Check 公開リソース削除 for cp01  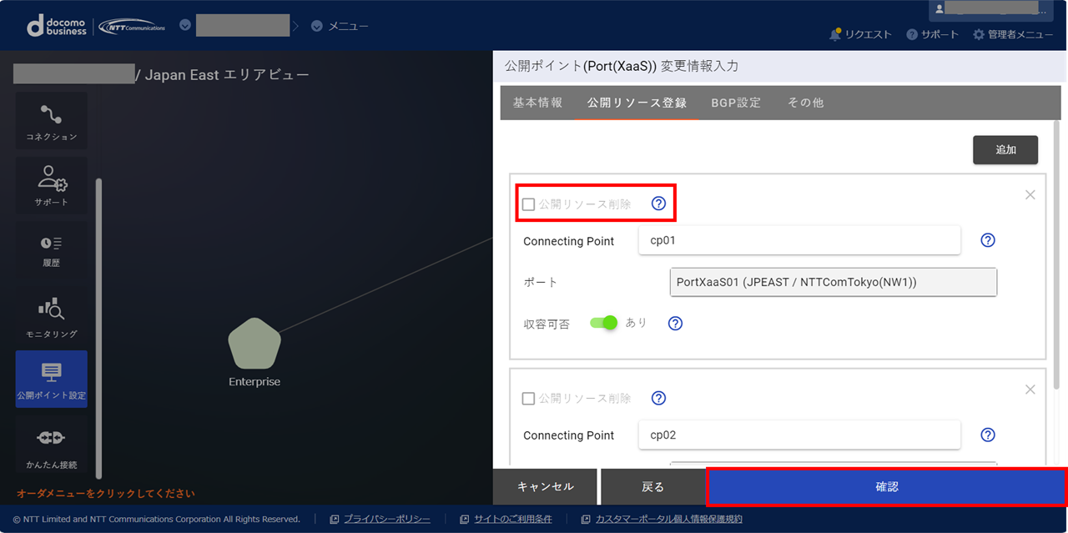[528, 204]
